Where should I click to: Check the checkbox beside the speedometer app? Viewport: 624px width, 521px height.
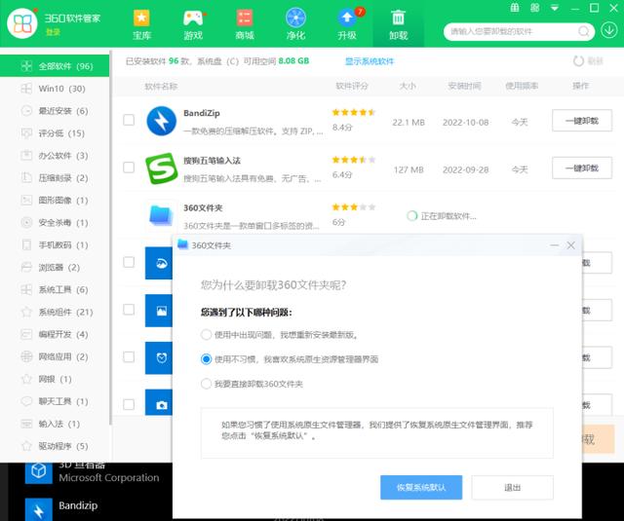[129, 262]
